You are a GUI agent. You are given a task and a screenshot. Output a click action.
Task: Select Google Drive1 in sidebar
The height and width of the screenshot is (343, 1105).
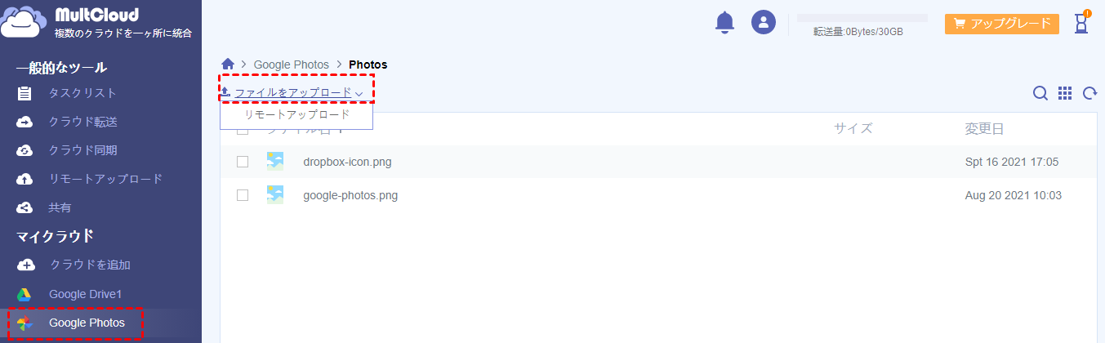tap(85, 294)
